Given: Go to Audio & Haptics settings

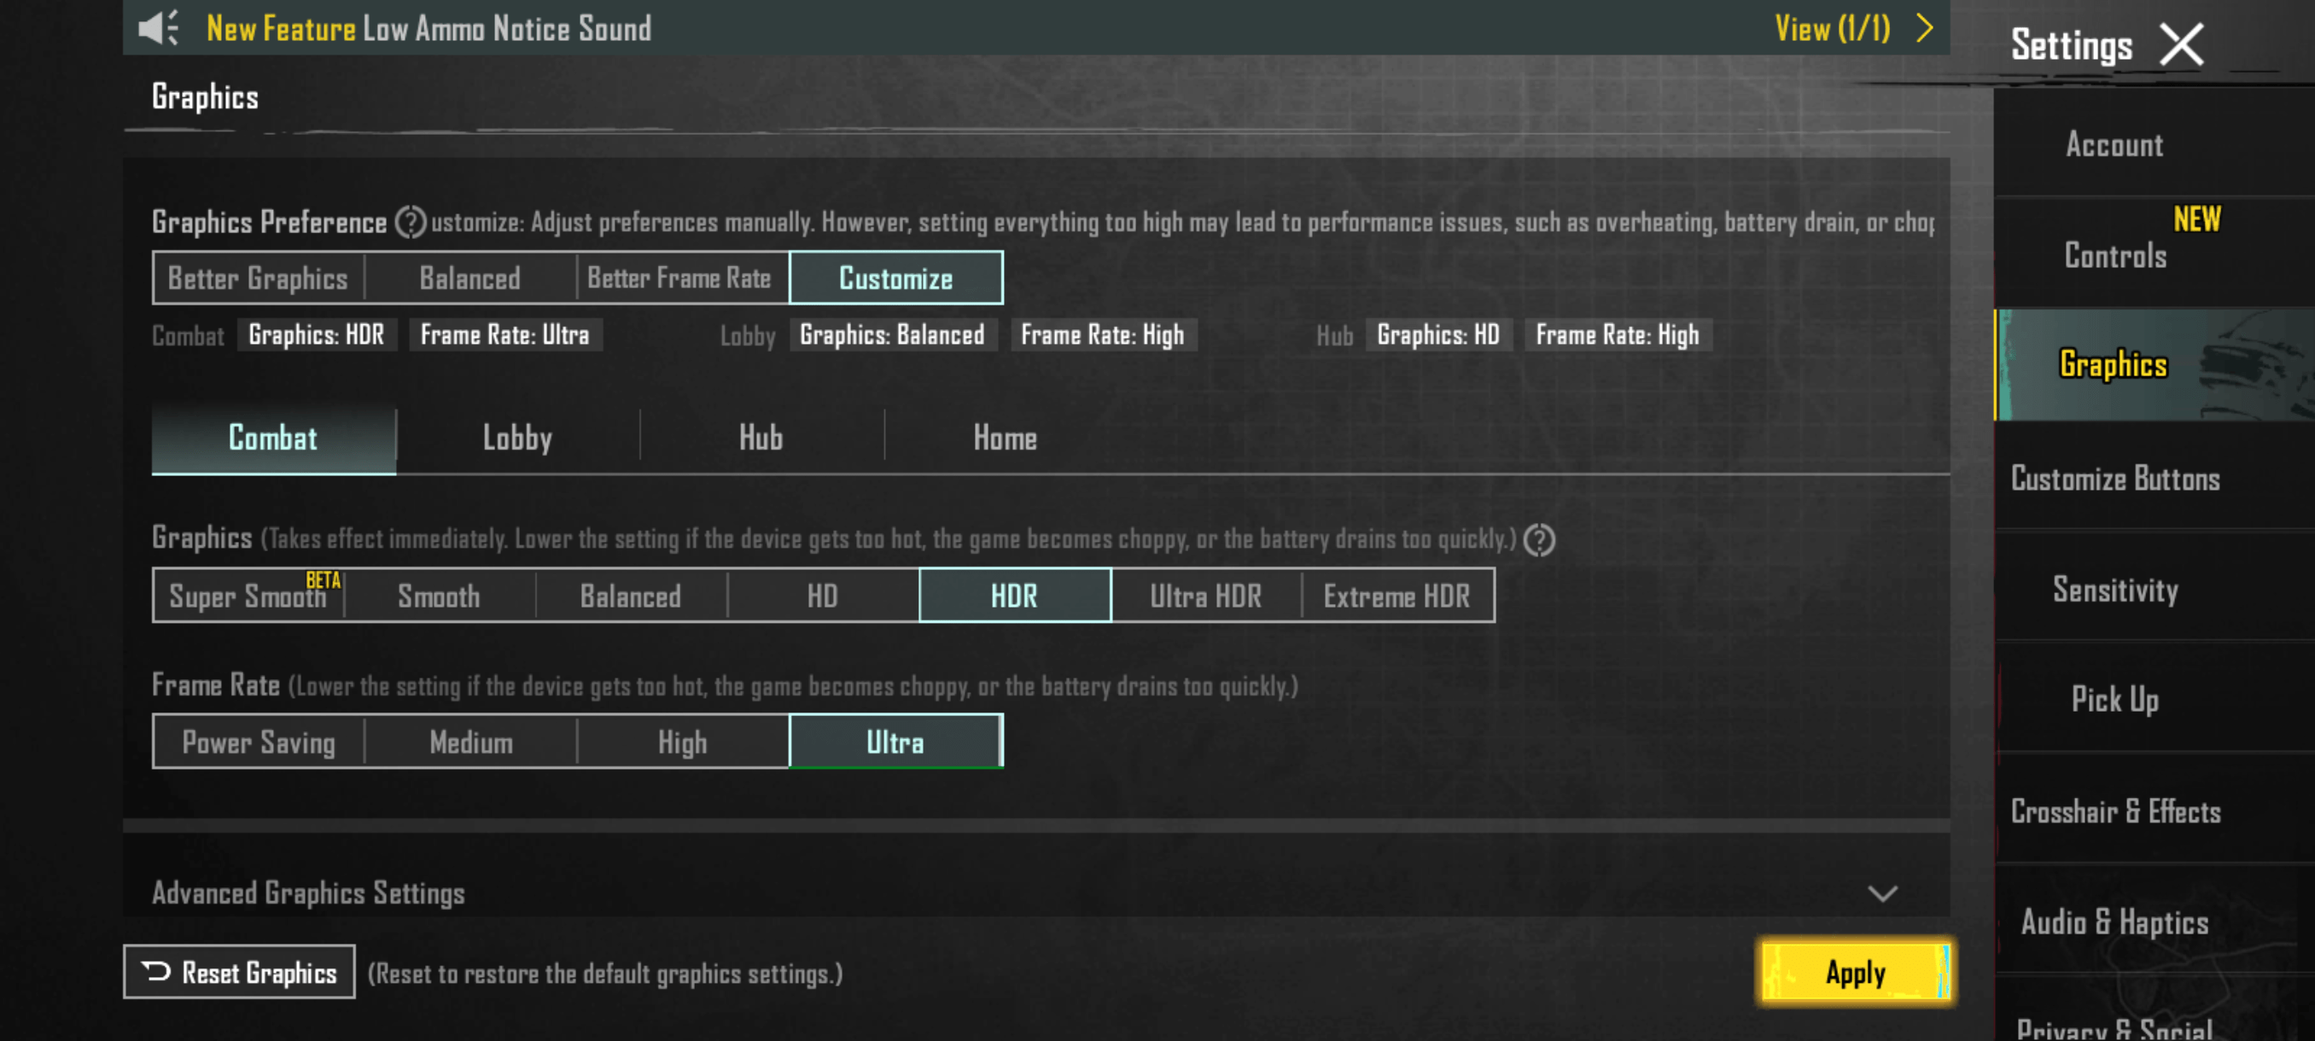Looking at the screenshot, I should pos(2115,922).
